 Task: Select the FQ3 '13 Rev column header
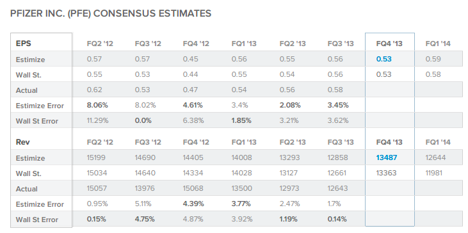(x=341, y=142)
